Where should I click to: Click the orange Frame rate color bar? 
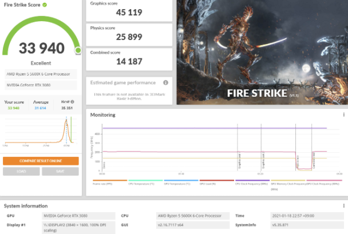click(110, 180)
